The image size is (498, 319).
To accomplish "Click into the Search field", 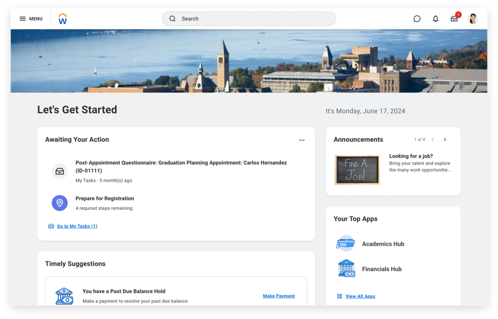I will point(249,19).
